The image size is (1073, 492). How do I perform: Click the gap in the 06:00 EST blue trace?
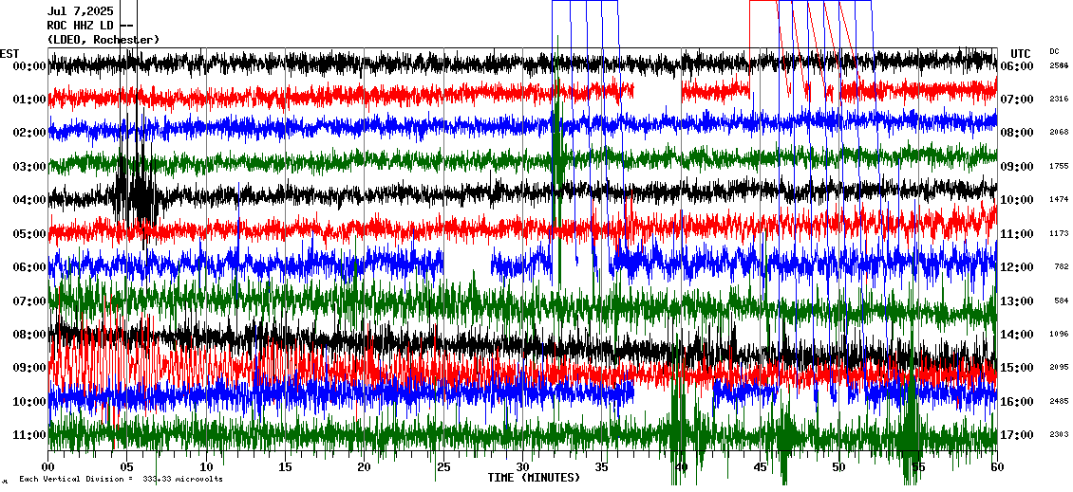[466, 264]
